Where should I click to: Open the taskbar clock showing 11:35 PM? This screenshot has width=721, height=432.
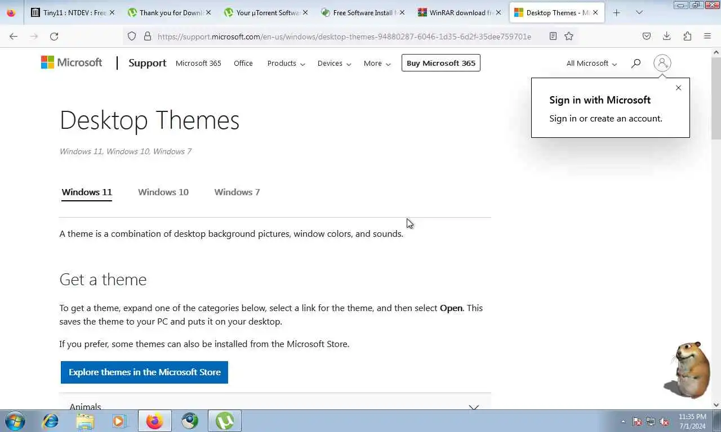point(692,421)
